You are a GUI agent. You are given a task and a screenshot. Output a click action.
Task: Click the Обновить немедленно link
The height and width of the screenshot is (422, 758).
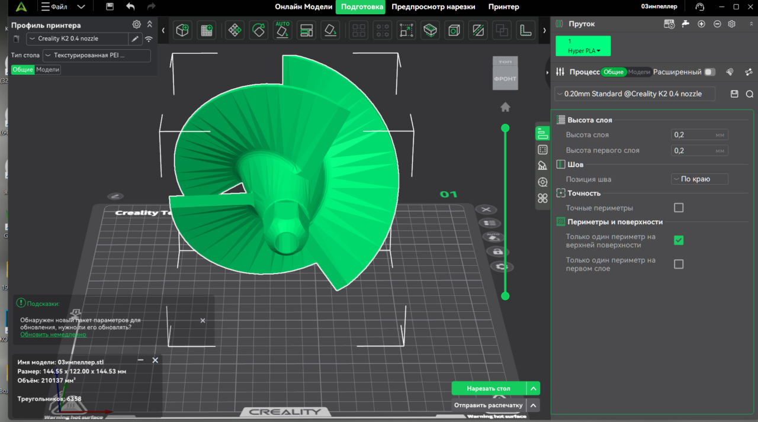point(53,334)
